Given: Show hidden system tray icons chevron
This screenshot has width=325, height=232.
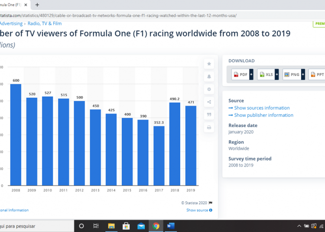Looking at the screenshot, I should (299, 226).
